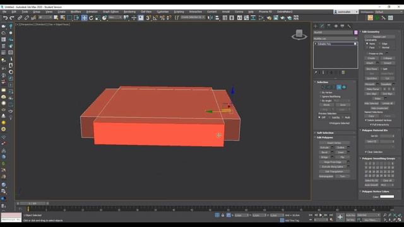
Task: Switch to the Create panel plus icon
Action: coord(316,26)
